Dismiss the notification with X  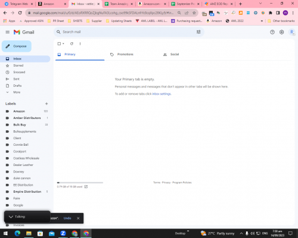[78, 218]
